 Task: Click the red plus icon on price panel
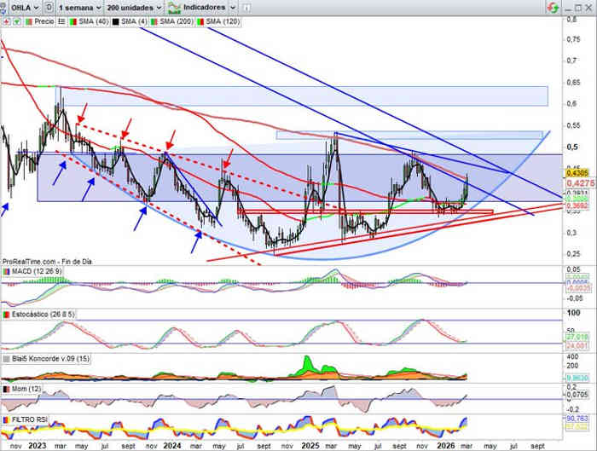coord(6,20)
